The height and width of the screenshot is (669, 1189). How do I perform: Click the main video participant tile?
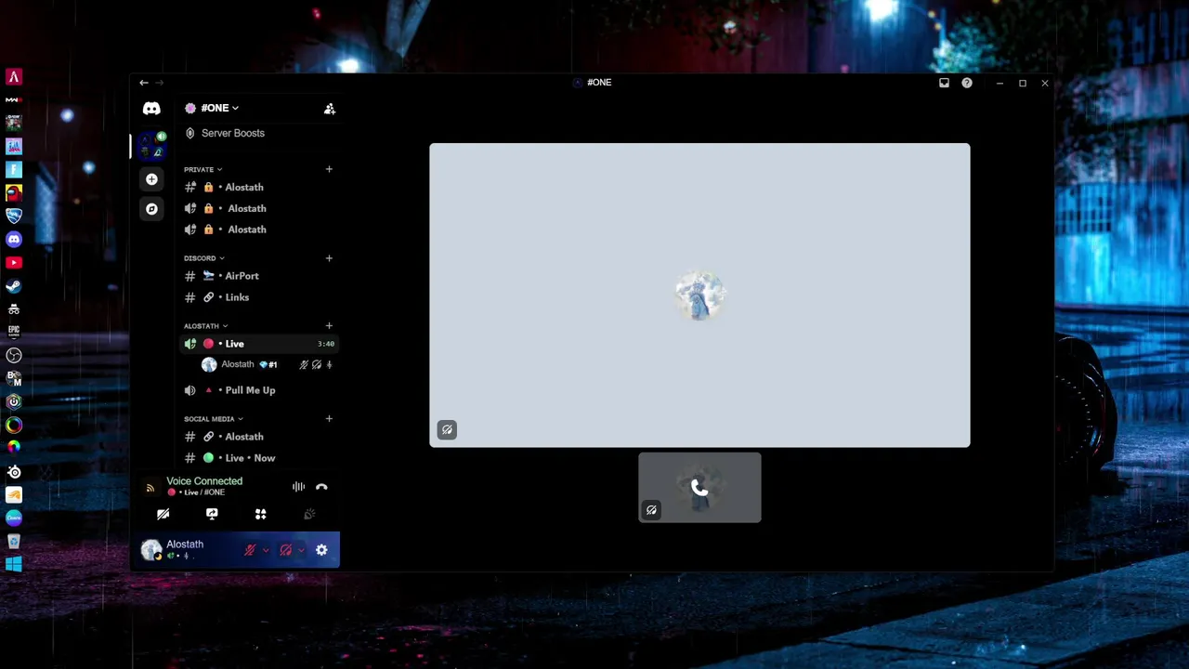pyautogui.click(x=699, y=295)
